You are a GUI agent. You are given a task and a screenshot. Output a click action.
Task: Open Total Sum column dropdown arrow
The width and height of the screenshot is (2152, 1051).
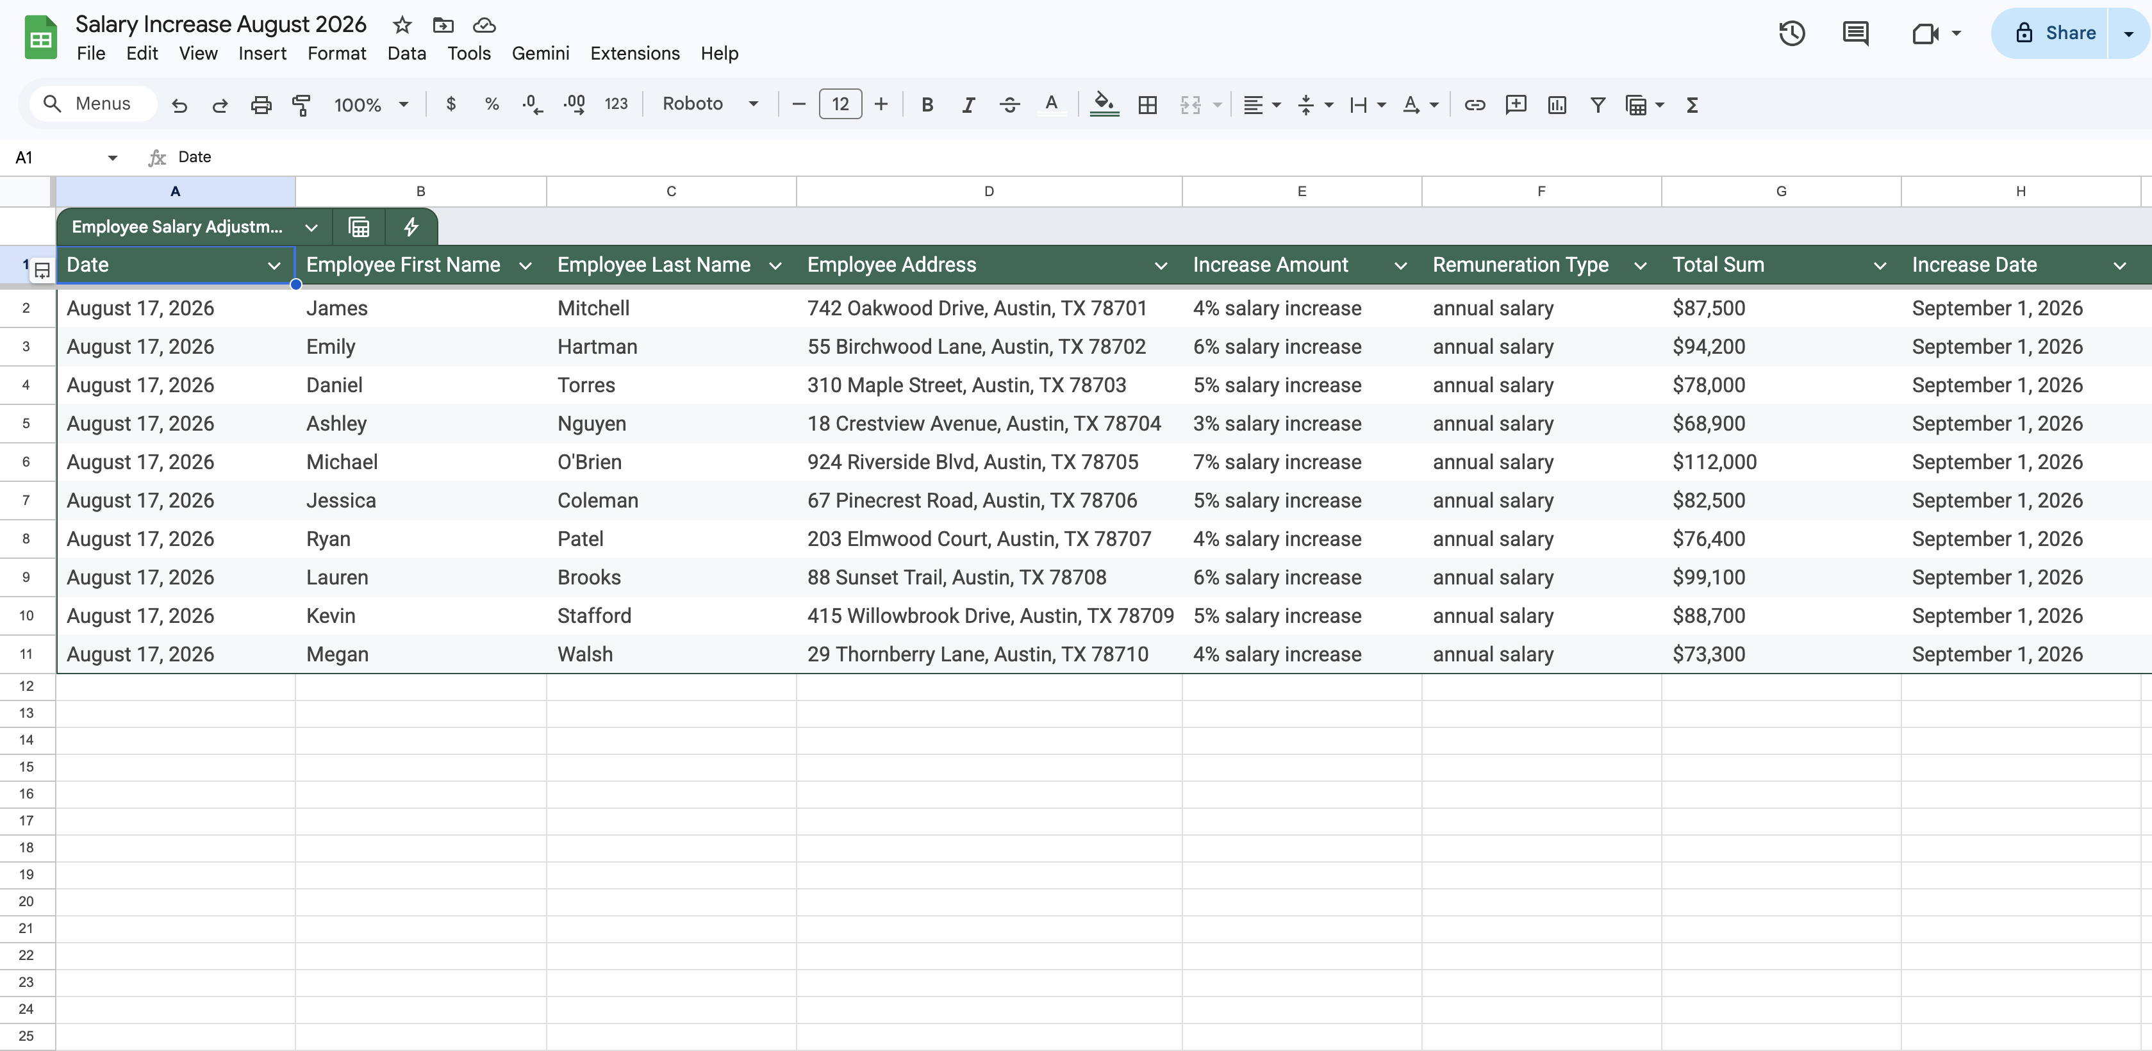click(x=1880, y=266)
